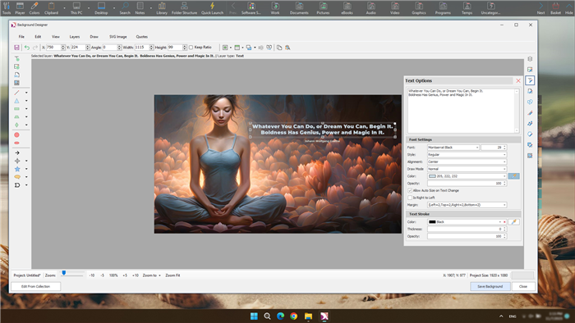Screen dimensions: 575x323
Task: Select the four-way cross arrow shape tool
Action: pyautogui.click(x=17, y=161)
